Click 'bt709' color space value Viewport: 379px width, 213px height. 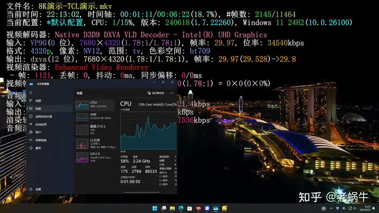click(200, 51)
